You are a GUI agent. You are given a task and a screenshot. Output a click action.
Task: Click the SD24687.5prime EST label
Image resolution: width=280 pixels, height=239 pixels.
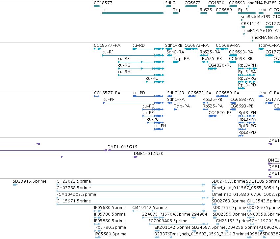[208, 227]
